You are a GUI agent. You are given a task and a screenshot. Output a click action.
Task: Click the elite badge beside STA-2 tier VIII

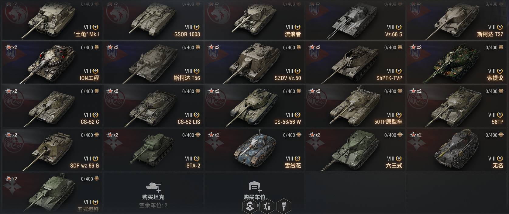[197, 159]
